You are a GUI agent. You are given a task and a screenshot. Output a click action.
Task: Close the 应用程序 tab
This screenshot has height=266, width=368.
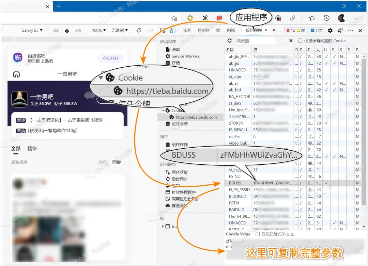[266, 30]
